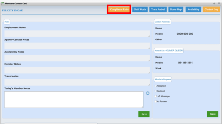Grab the Today's Member Notes resize handle

point(142,107)
